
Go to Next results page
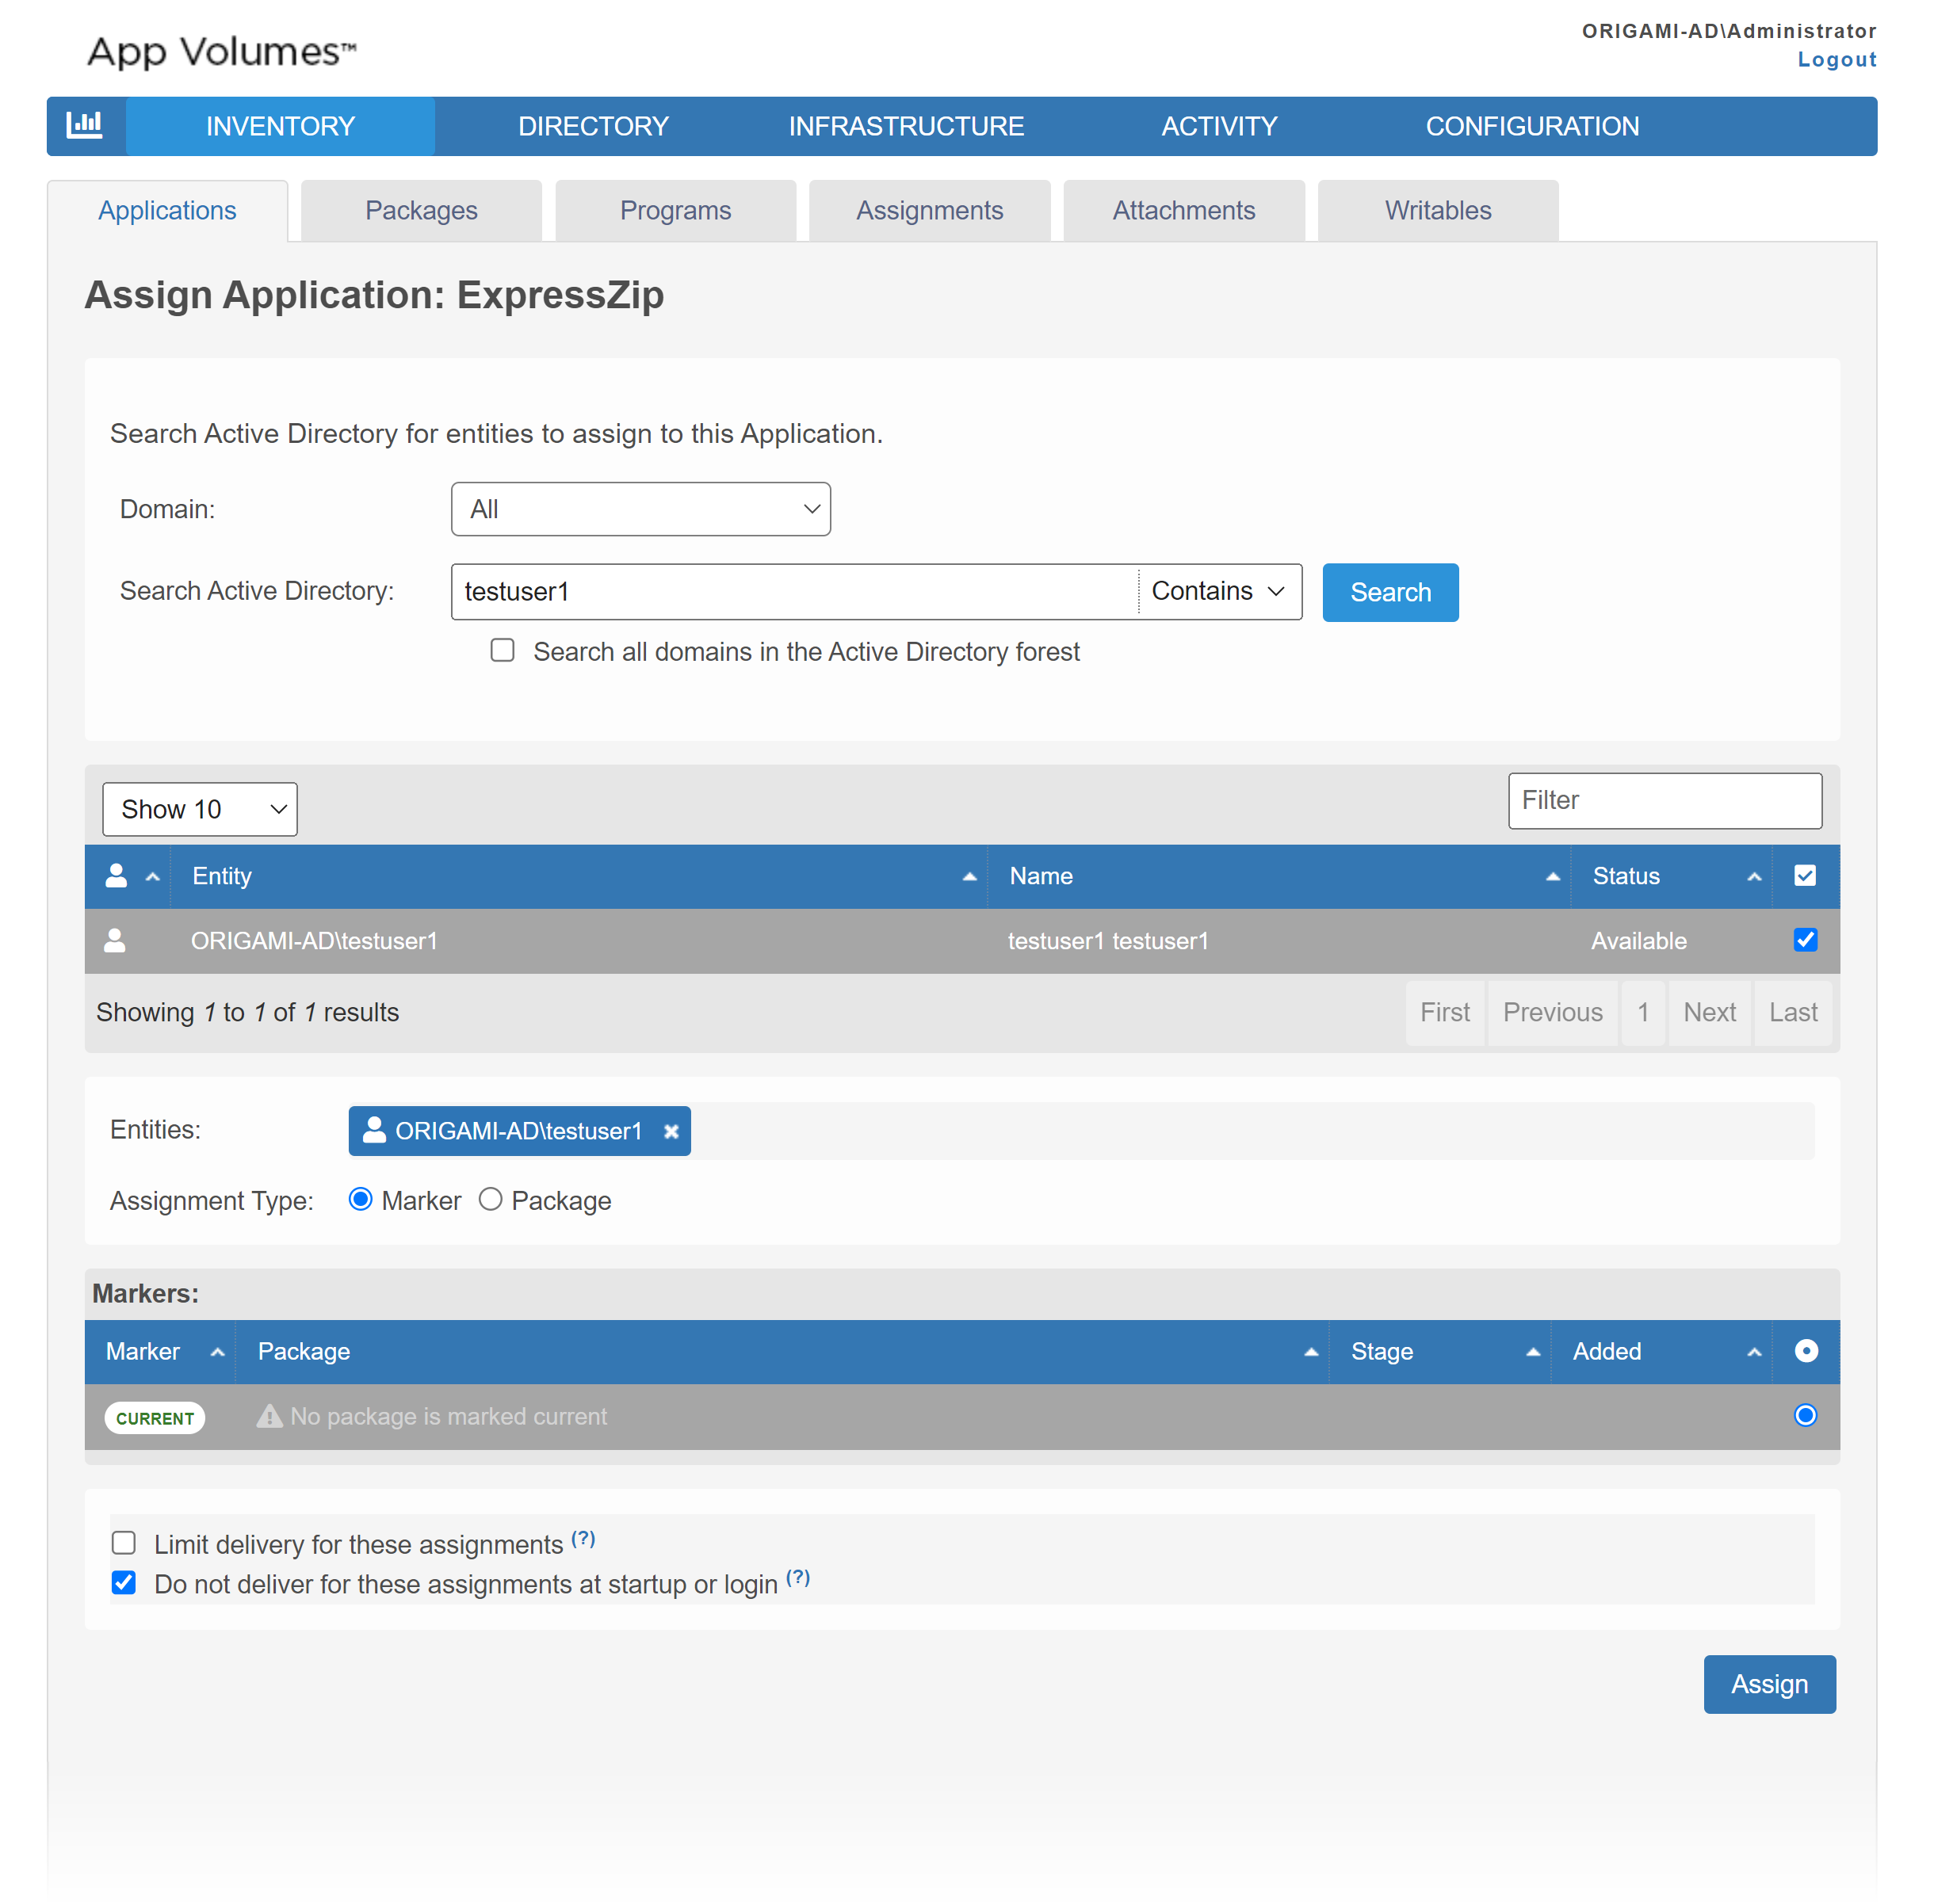click(1709, 1012)
